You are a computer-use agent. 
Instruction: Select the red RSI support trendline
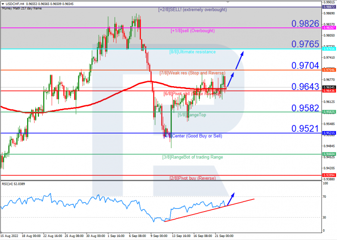(209, 210)
